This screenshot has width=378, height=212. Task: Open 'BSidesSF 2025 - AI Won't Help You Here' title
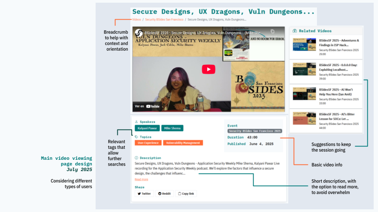[x=336, y=92]
